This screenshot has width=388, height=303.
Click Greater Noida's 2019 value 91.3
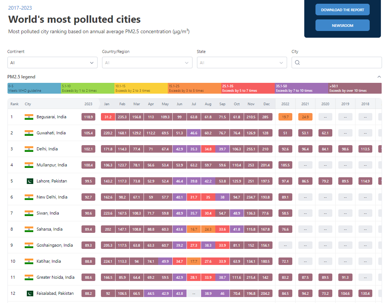(x=345, y=278)
